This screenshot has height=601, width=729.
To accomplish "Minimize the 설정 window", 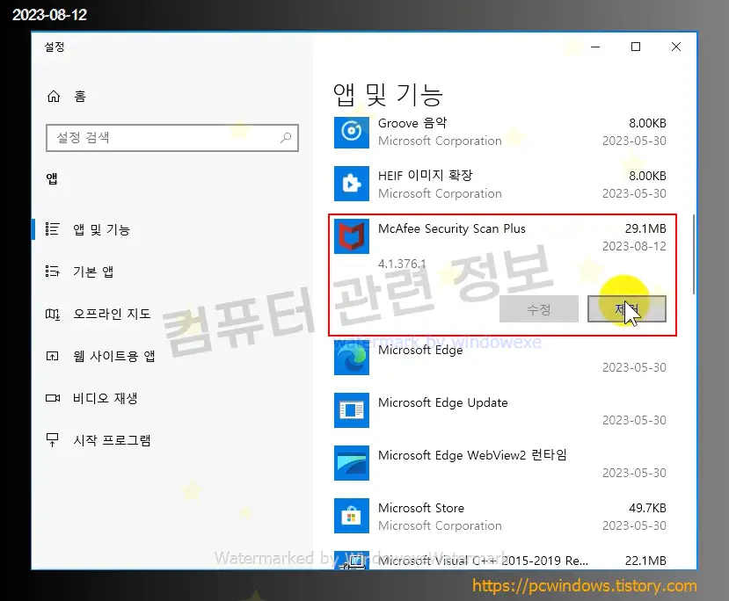I will 595,47.
